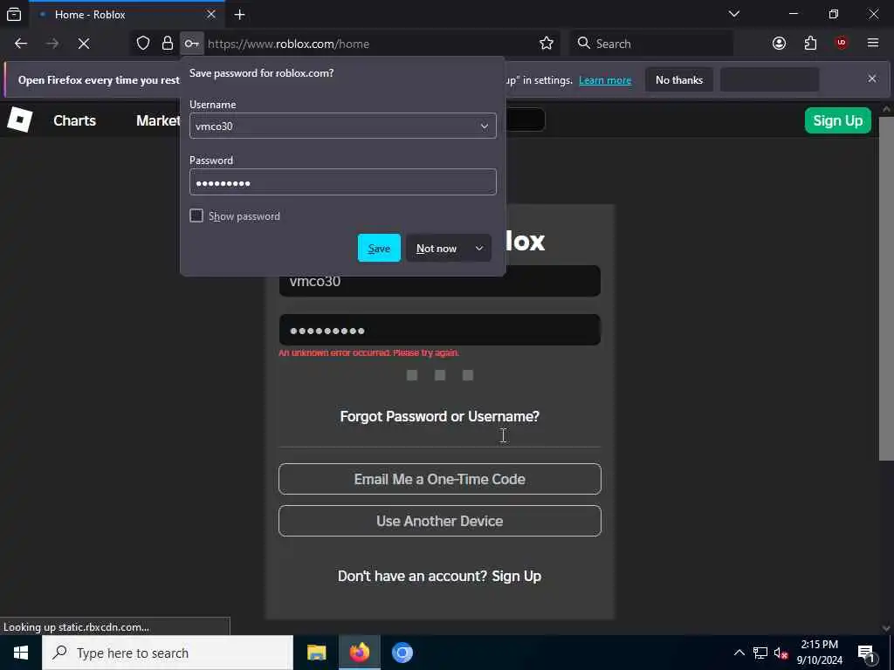Bookmark this page with star icon

tap(547, 44)
